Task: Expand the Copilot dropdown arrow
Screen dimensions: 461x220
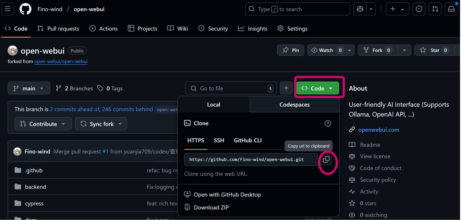Action: coord(371,9)
